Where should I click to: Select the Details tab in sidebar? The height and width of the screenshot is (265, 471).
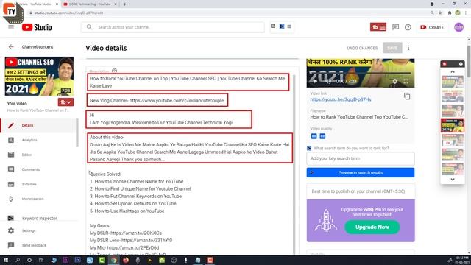pos(38,125)
